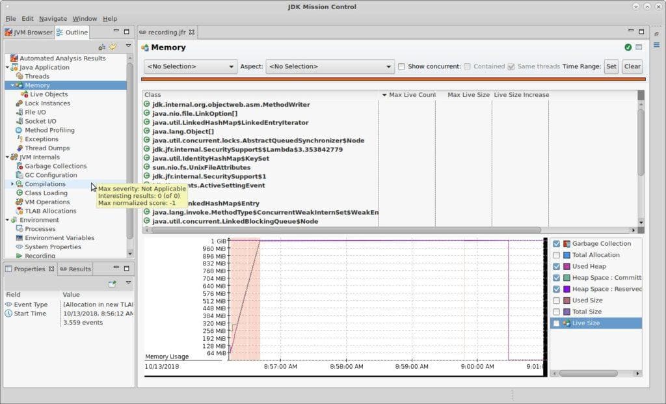This screenshot has height=404, width=666.
Task: Expand the Compilations tree node
Action: [x=12, y=184]
